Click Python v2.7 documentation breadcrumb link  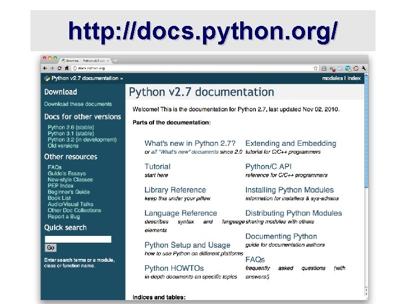coord(85,78)
